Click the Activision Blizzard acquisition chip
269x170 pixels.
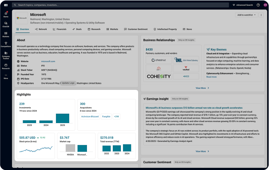(90, 117)
